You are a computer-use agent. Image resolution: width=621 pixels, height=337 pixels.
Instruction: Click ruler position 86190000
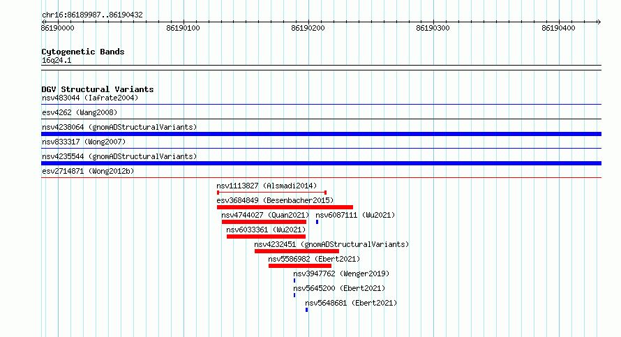click(x=57, y=28)
